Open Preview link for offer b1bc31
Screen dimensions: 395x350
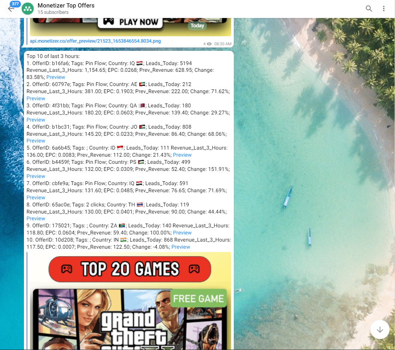[x=36, y=141]
